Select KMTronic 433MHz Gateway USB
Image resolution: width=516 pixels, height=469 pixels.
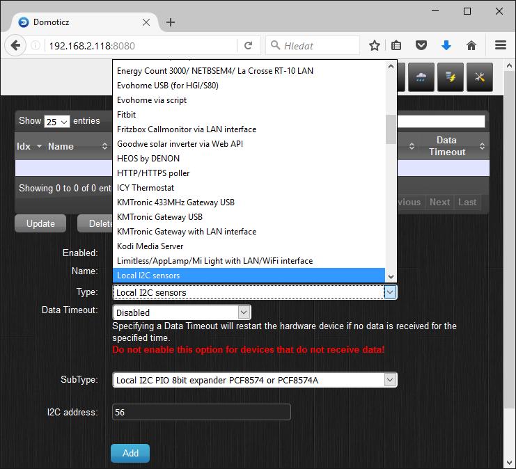249,202
